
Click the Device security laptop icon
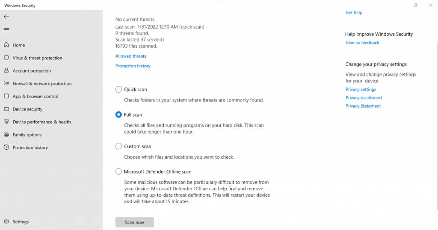click(6, 109)
